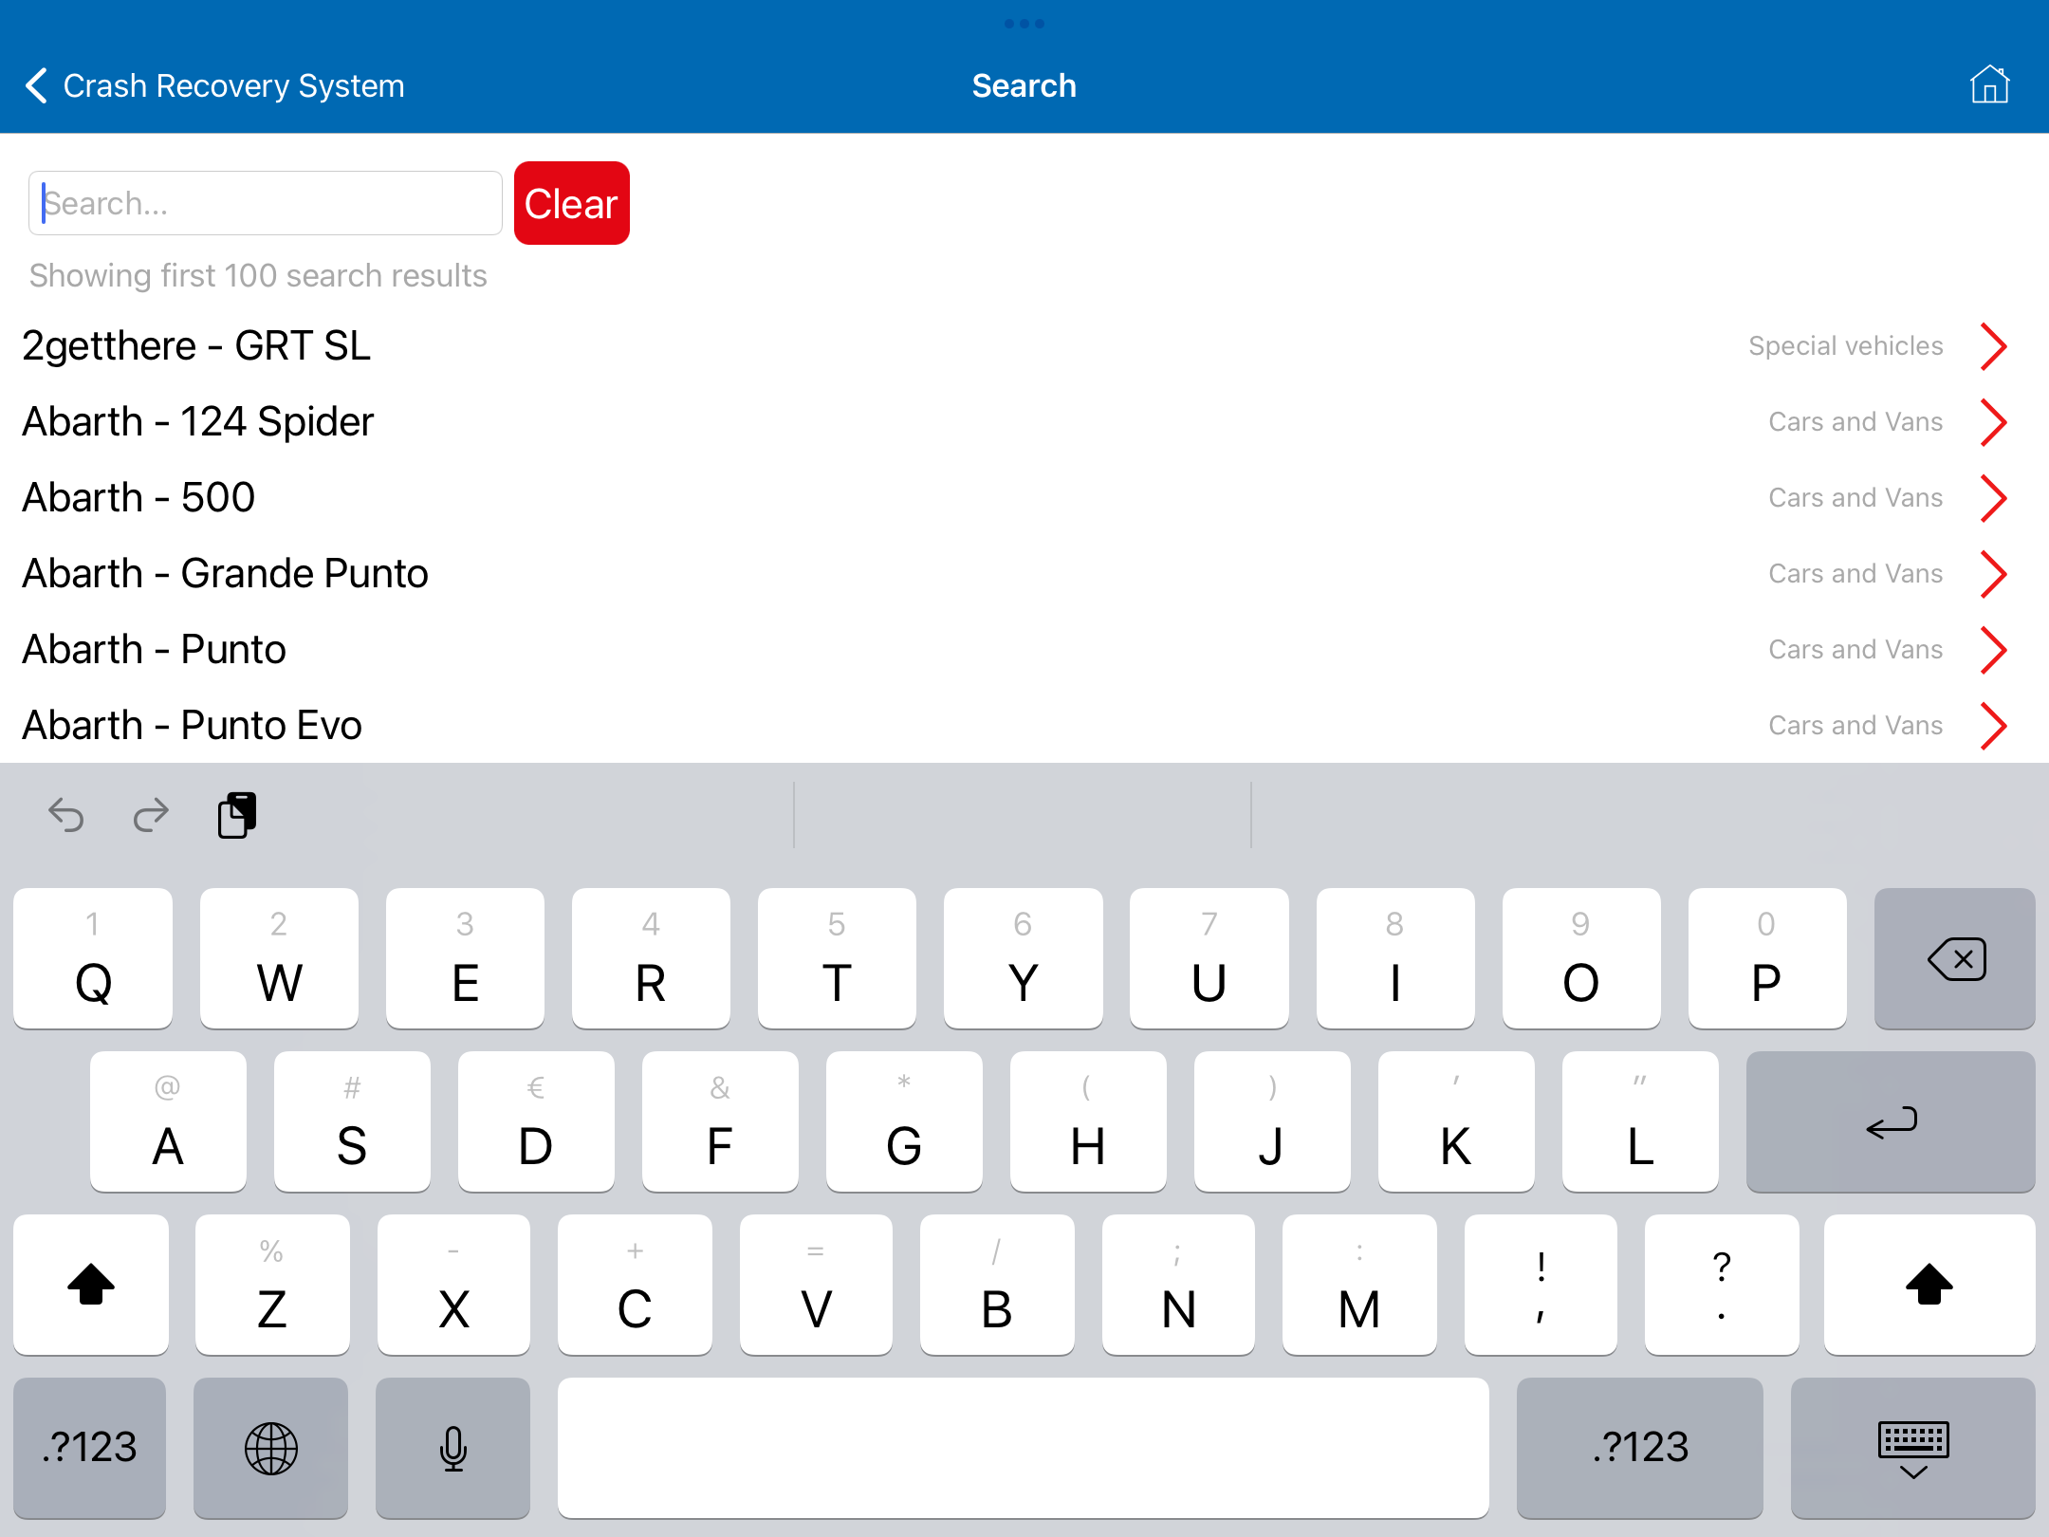Start dictation with microphone key

tap(452, 1448)
